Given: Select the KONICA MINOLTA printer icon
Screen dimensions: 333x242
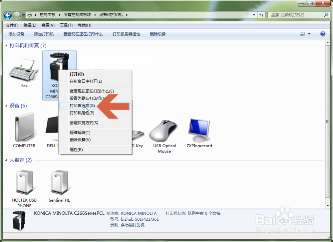Looking at the screenshot, I should pyautogui.click(x=59, y=66).
